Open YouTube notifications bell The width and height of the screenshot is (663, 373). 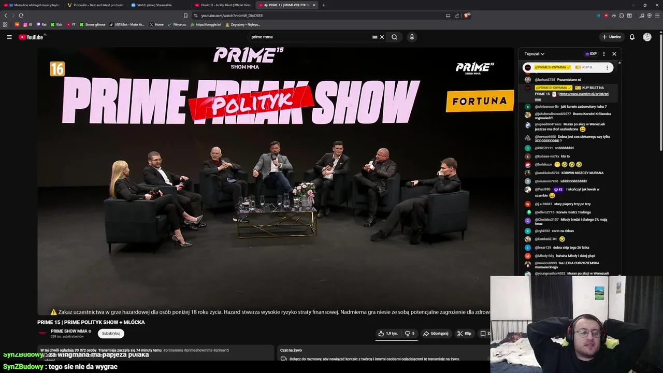[x=632, y=37]
